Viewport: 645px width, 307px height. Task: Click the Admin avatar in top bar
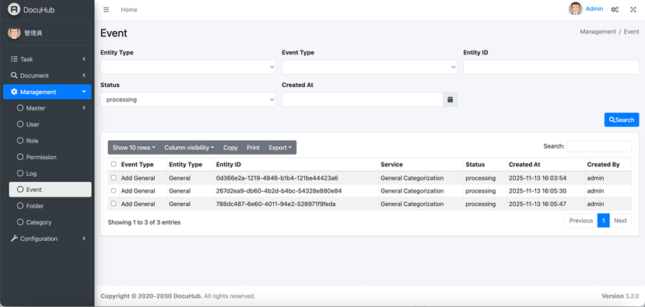tap(576, 9)
